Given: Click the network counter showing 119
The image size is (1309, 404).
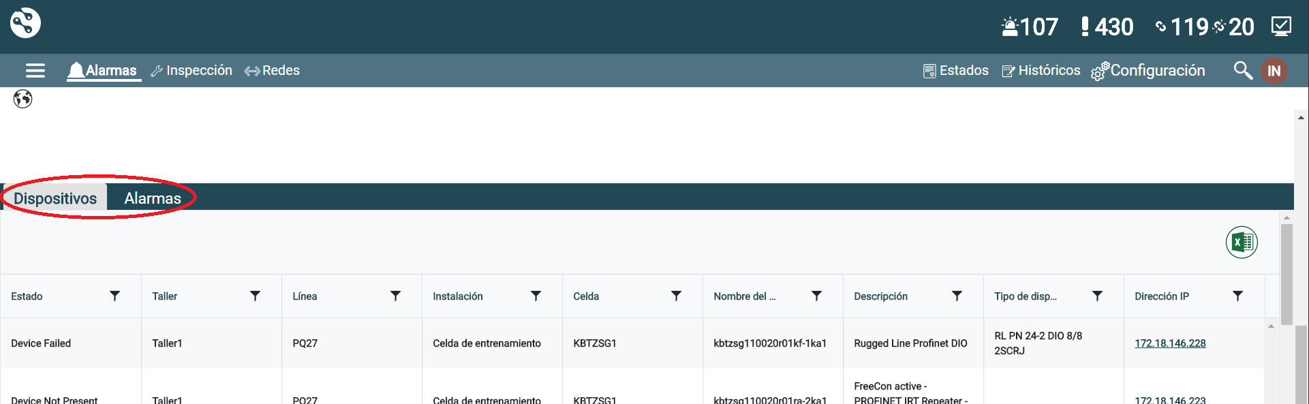Looking at the screenshot, I should pos(1182,27).
